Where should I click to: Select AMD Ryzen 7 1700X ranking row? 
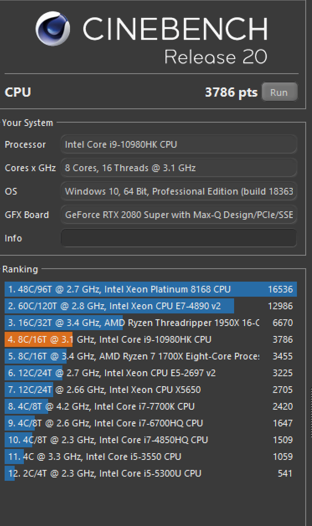tap(150, 357)
